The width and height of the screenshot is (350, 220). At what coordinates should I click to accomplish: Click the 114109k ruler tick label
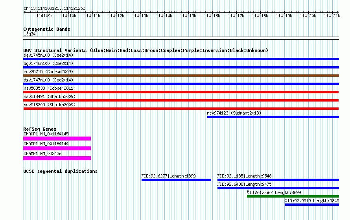coord(44,16)
